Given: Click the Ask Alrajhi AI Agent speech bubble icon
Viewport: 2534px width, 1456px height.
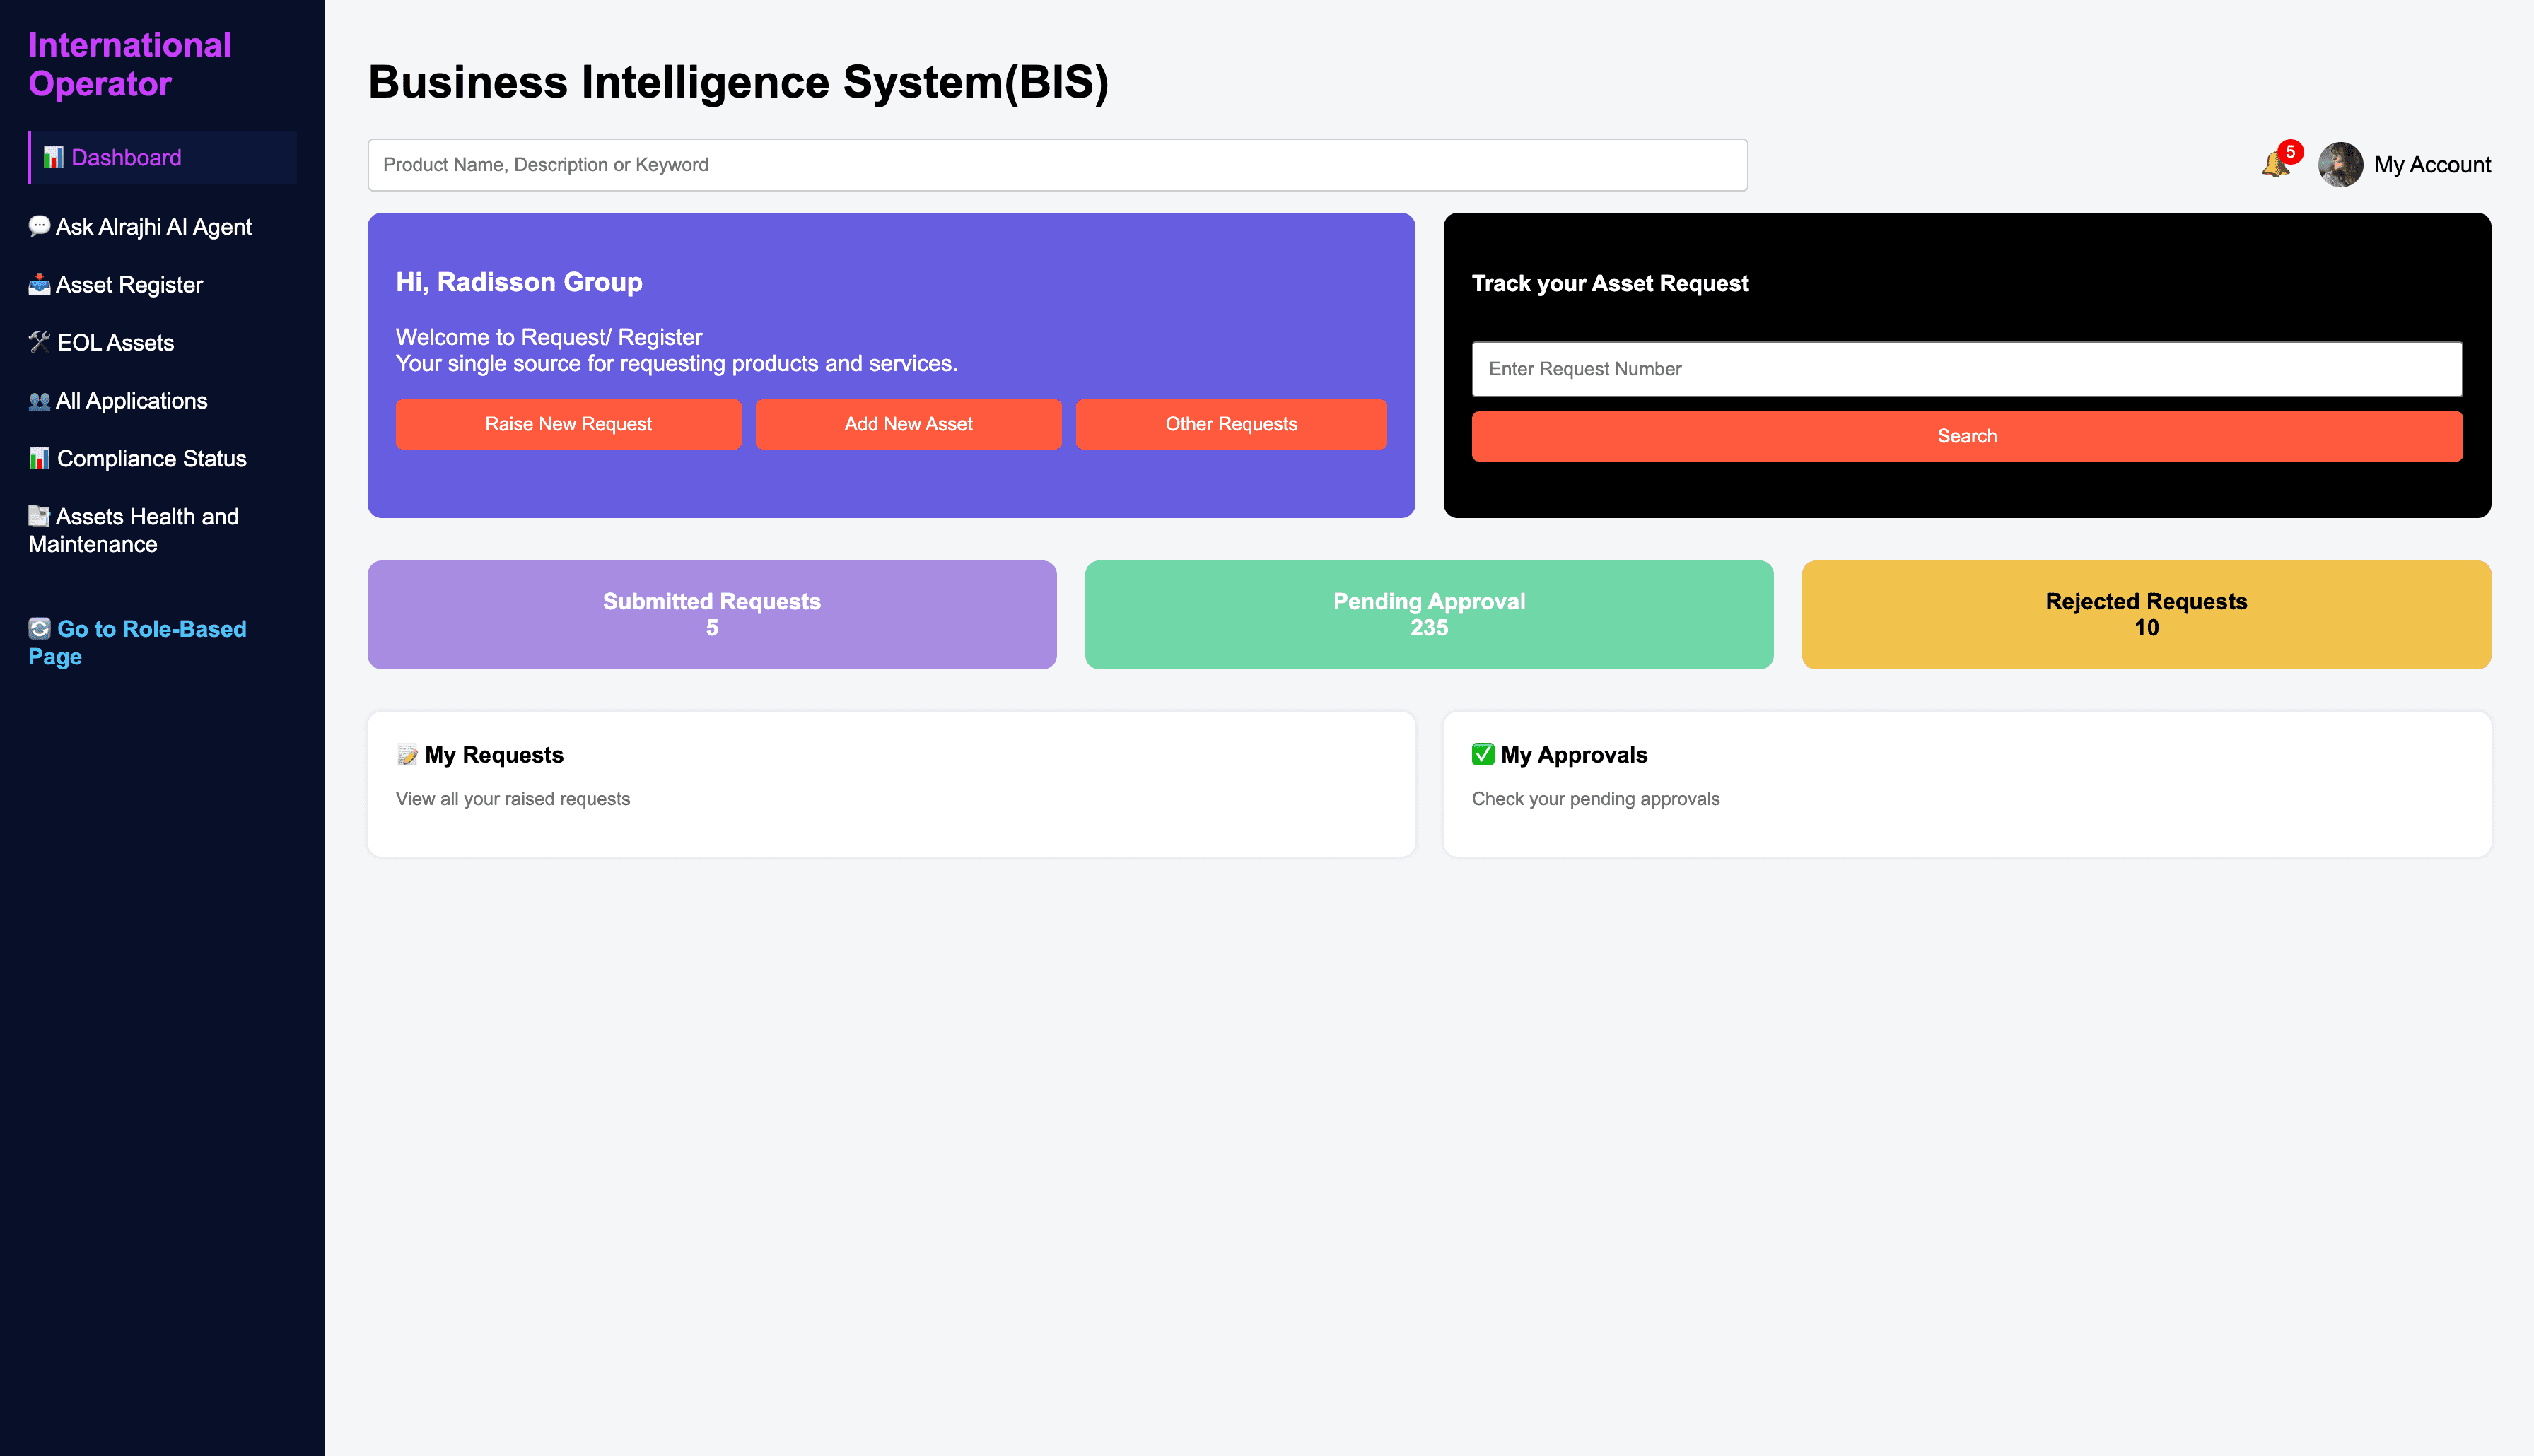Looking at the screenshot, I should tap(39, 226).
